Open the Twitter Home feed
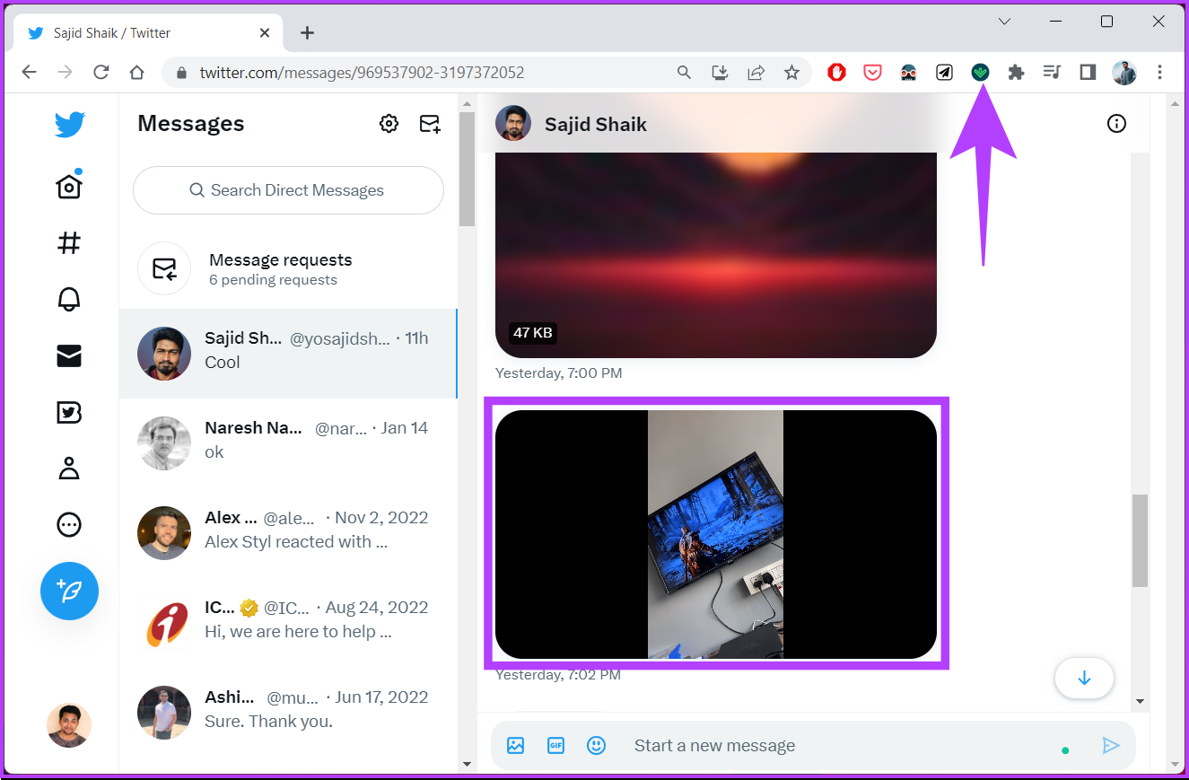The width and height of the screenshot is (1189, 780). click(69, 185)
